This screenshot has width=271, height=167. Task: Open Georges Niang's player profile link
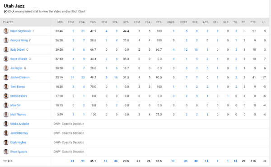[19, 40]
